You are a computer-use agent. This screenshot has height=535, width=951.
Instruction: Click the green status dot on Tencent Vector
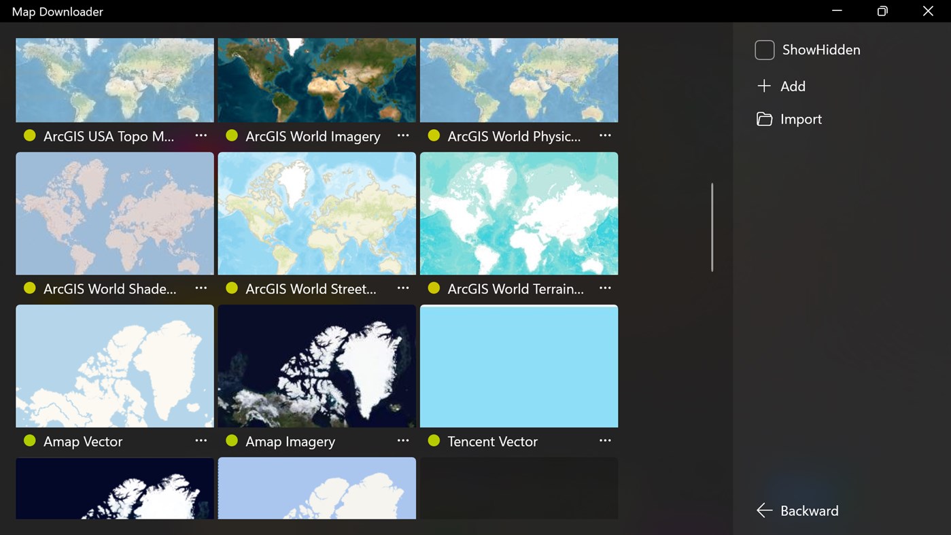coord(434,441)
